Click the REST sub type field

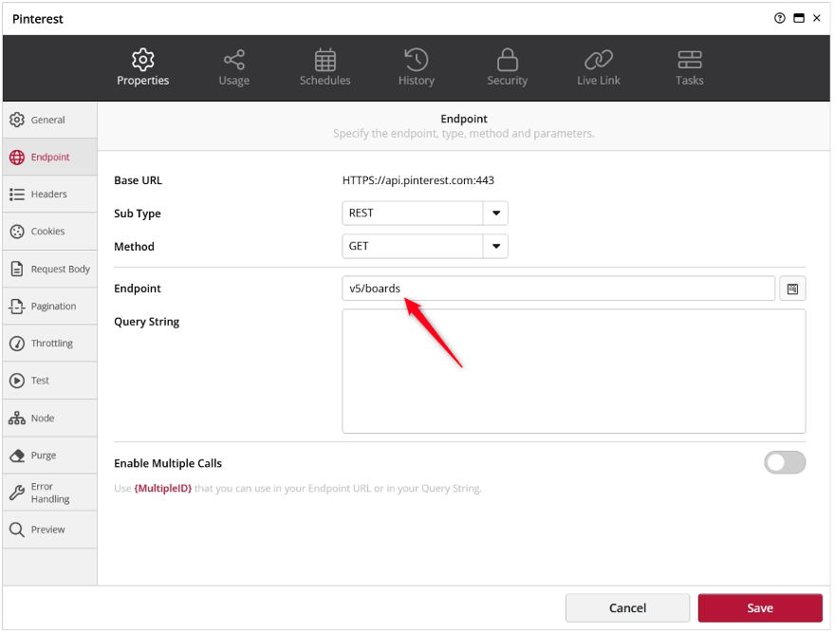414,214
